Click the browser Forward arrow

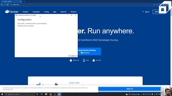pos(5,5)
